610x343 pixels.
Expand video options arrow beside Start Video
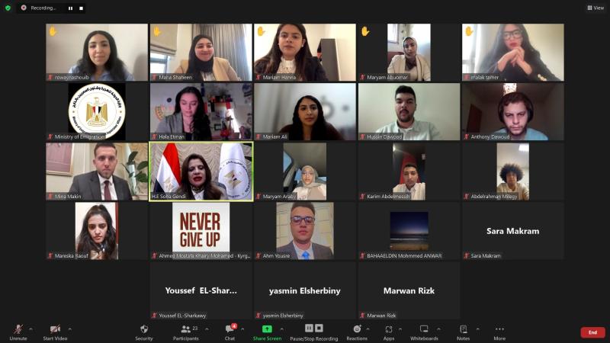point(69,329)
